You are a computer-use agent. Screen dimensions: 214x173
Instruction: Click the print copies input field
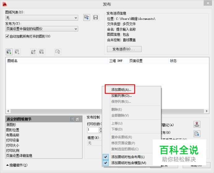point(93,130)
